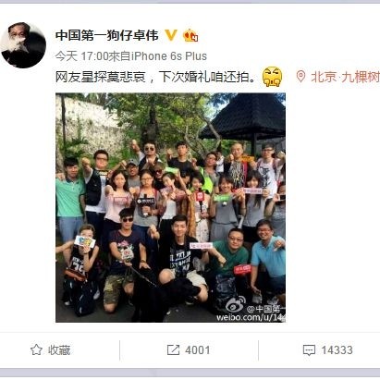The width and height of the screenshot is (380, 380).
Task: Click the @中国第一 watermark text on photo
Action: click(266, 309)
